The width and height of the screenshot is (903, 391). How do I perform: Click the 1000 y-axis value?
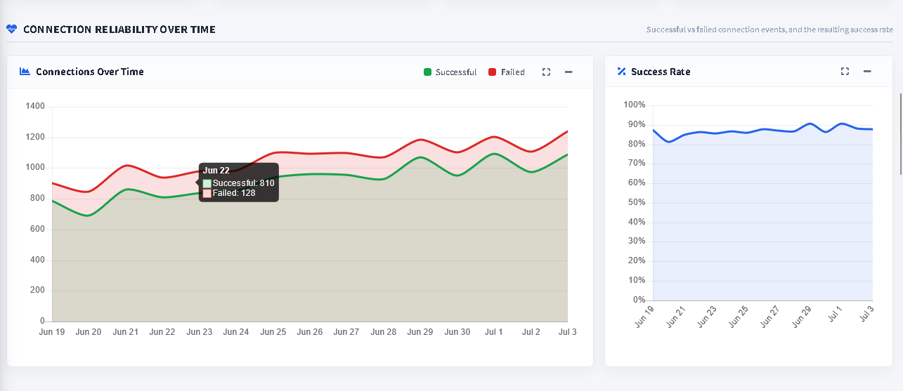click(34, 168)
